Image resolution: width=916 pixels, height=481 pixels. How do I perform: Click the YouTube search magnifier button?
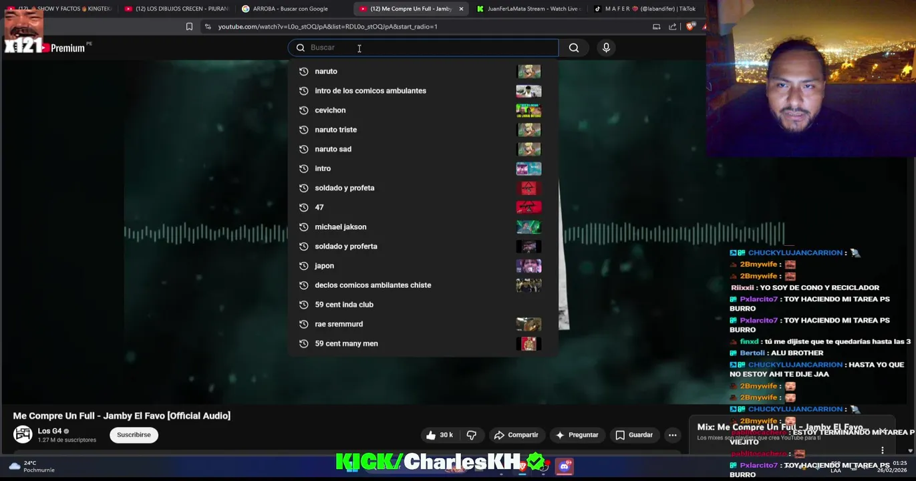pyautogui.click(x=573, y=47)
